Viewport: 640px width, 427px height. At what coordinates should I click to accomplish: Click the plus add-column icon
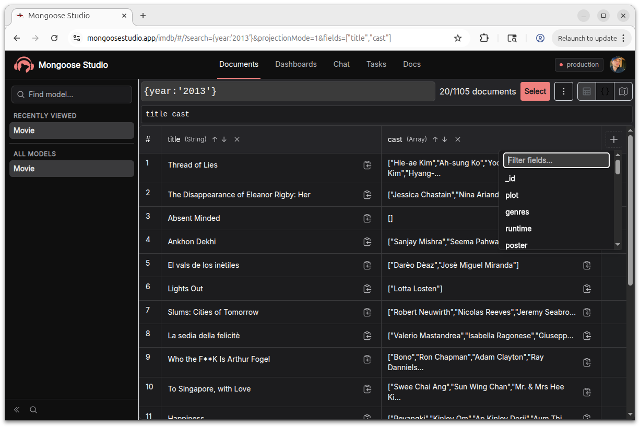tap(614, 139)
